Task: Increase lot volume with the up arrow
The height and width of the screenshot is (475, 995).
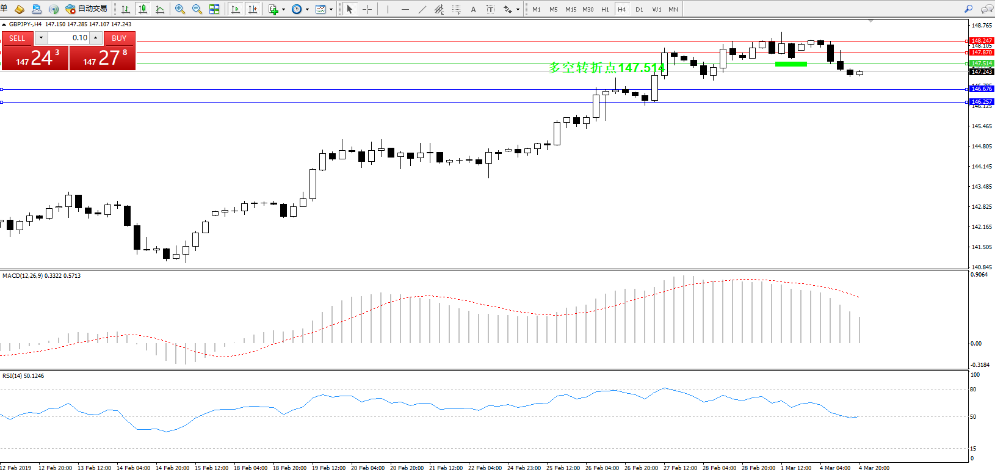Action: coord(96,38)
